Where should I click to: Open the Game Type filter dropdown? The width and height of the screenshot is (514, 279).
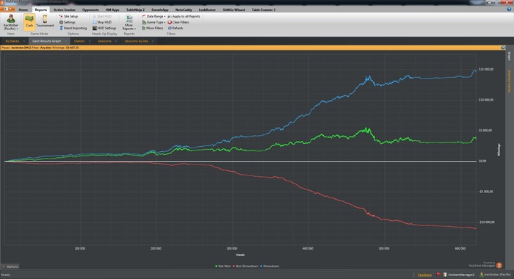tap(153, 22)
